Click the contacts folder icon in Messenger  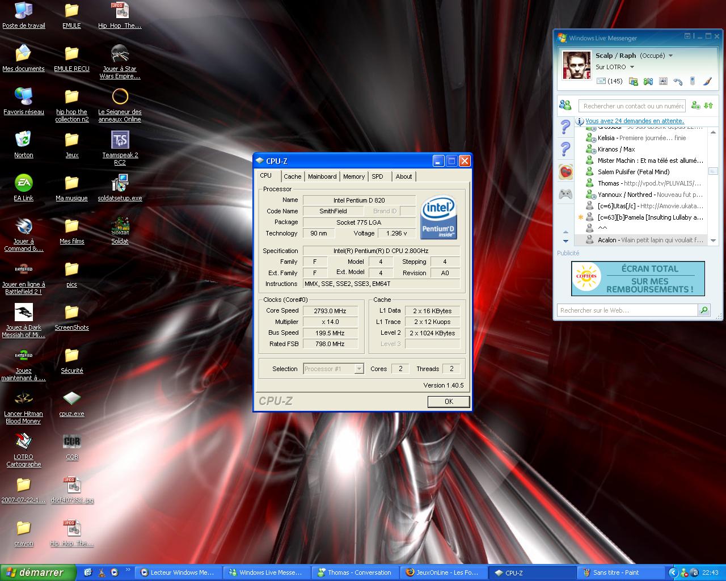point(634,82)
